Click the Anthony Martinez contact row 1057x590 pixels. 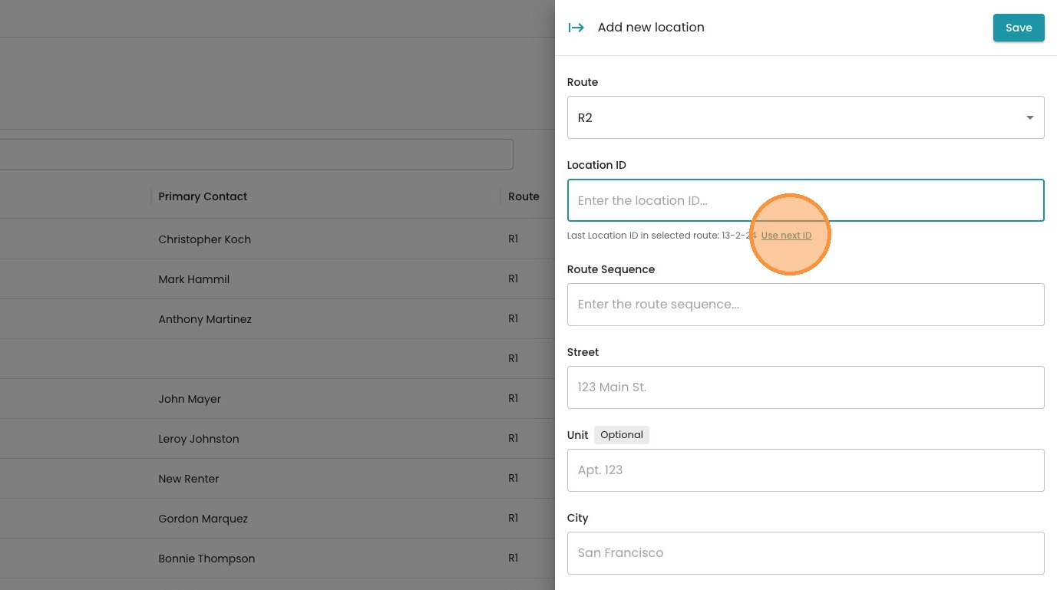pyautogui.click(x=205, y=319)
